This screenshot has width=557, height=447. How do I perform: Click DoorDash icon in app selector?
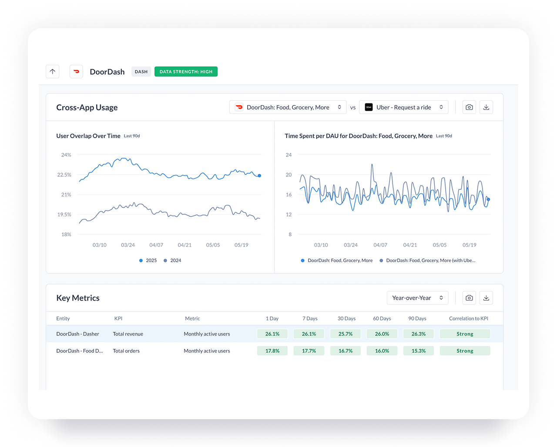click(x=239, y=107)
